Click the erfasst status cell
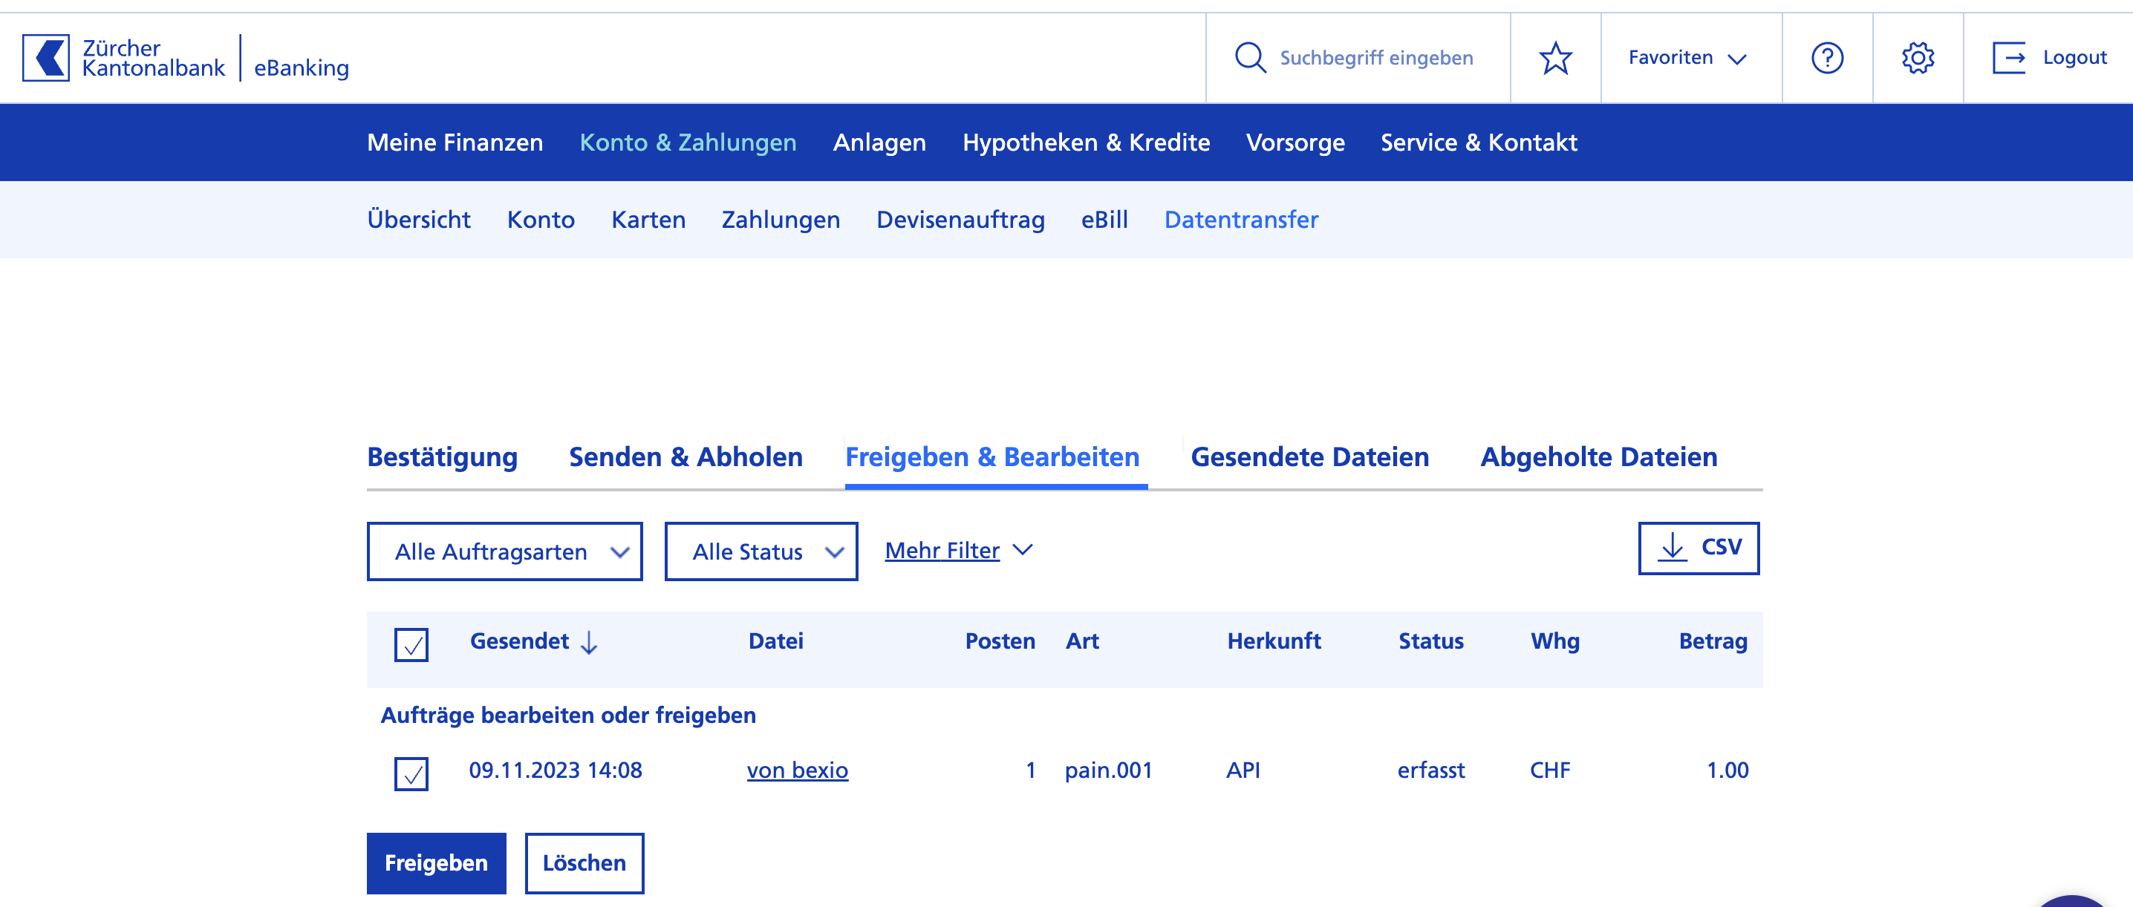2133x907 pixels. pos(1431,770)
